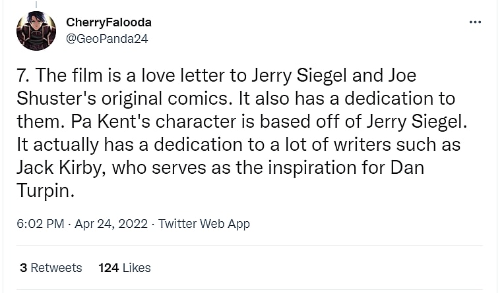Click the number 124 beside Likes

(x=108, y=267)
